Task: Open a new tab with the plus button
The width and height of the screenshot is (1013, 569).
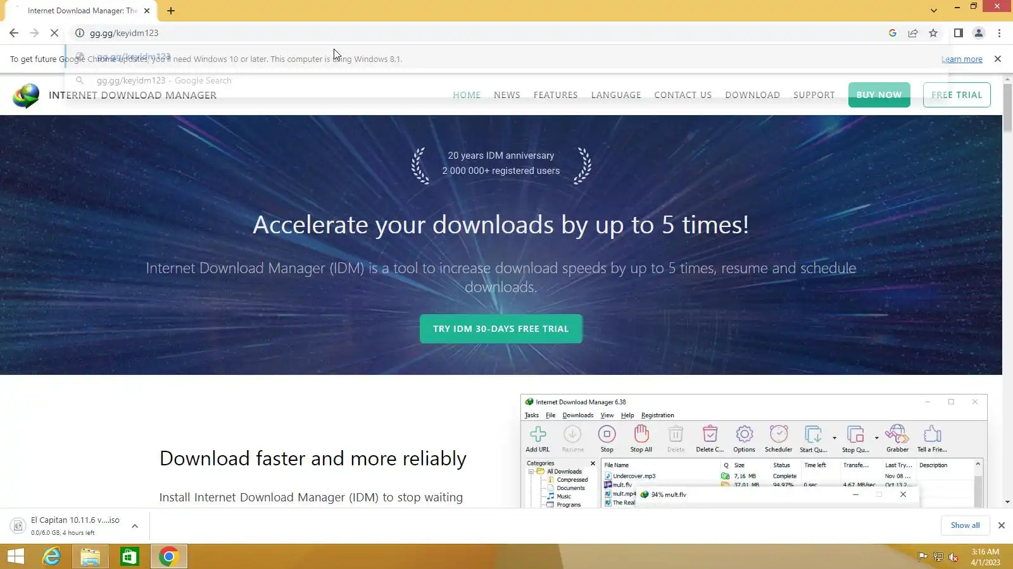Action: tap(171, 11)
